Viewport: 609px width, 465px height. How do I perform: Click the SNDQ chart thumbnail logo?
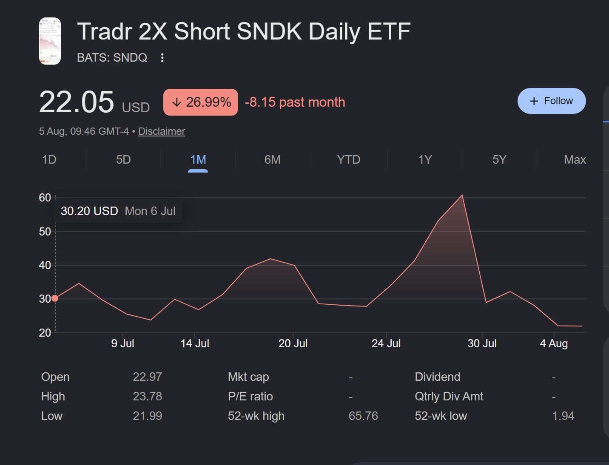point(50,41)
